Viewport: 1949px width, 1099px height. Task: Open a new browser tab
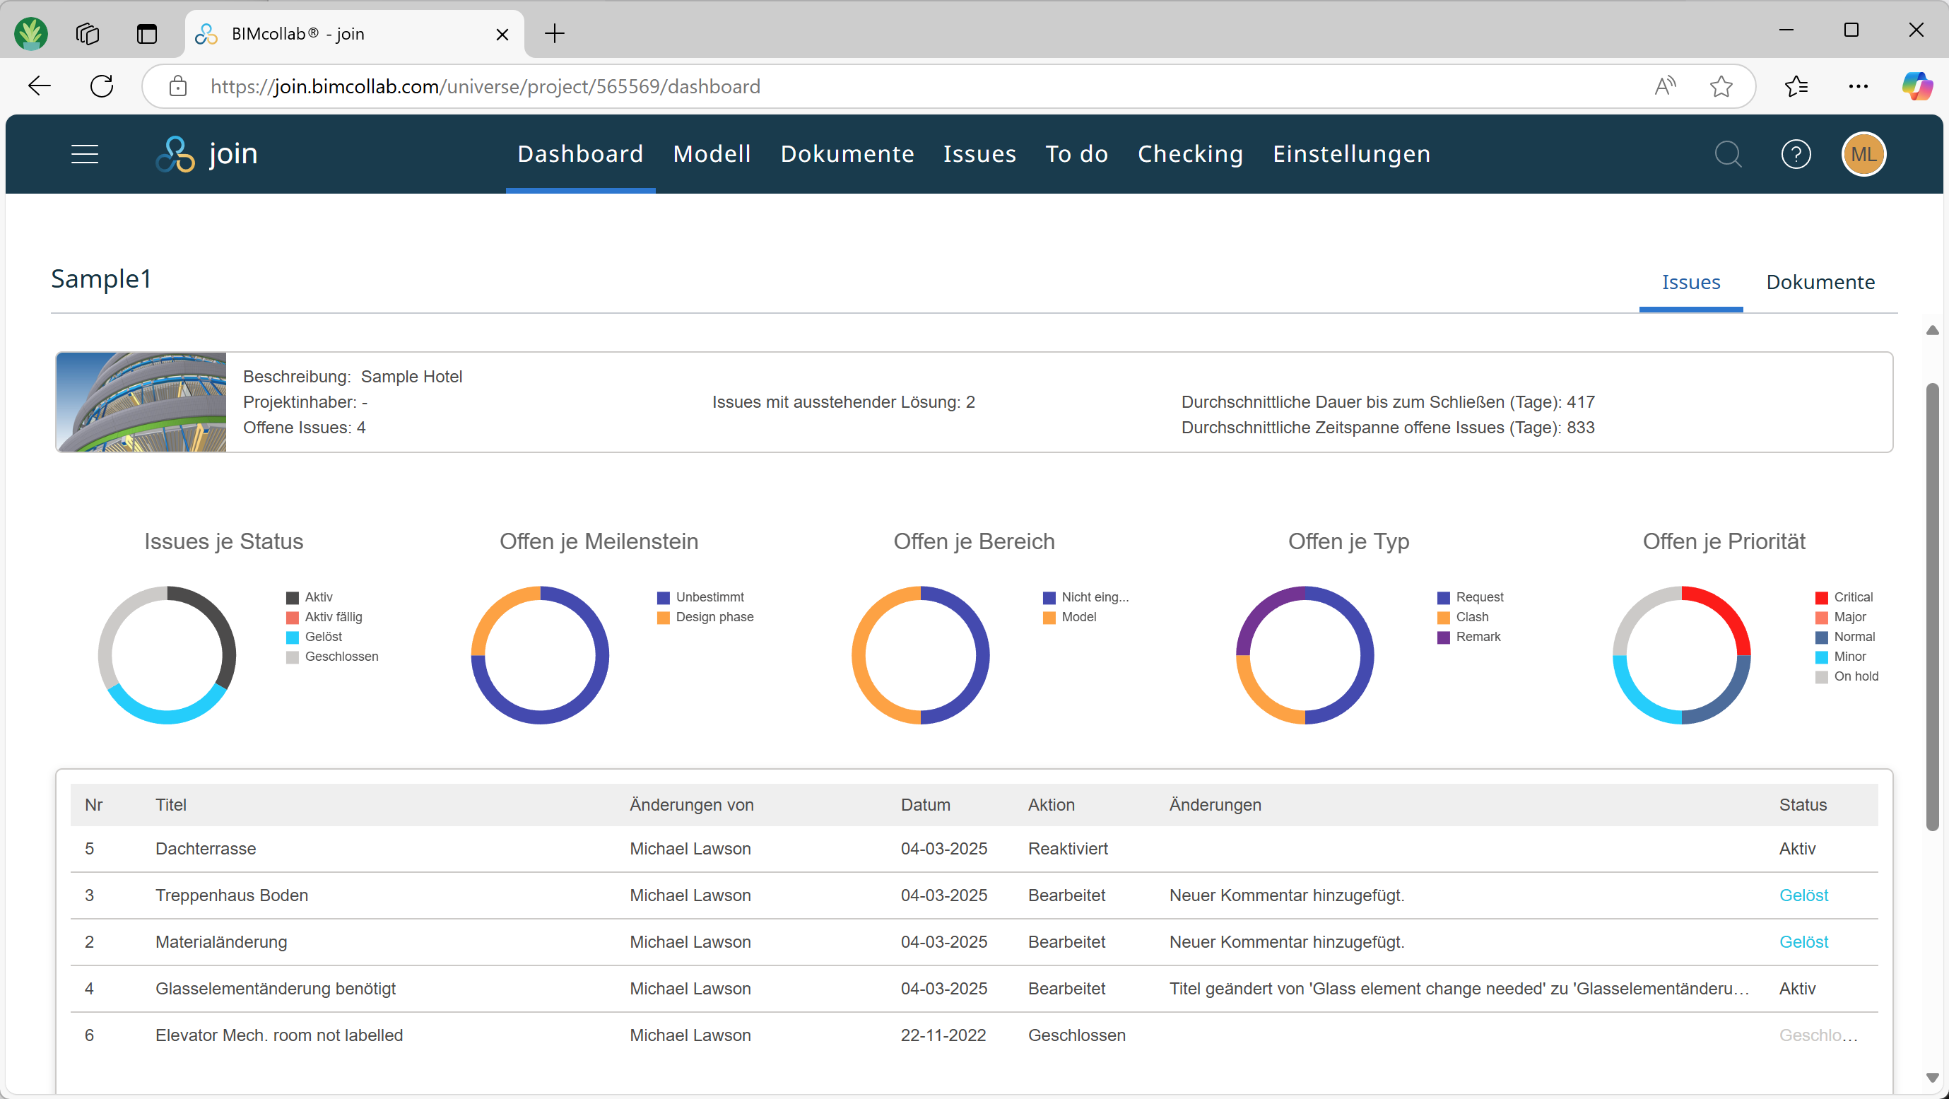[555, 33]
